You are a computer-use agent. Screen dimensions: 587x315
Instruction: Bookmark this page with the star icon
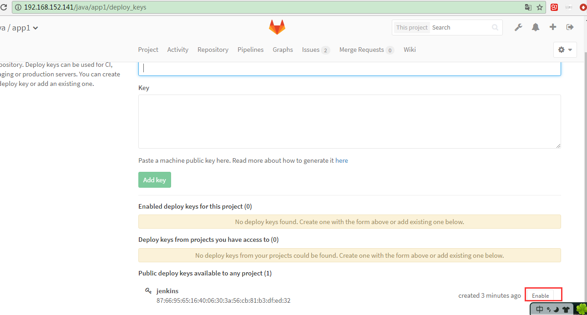540,7
